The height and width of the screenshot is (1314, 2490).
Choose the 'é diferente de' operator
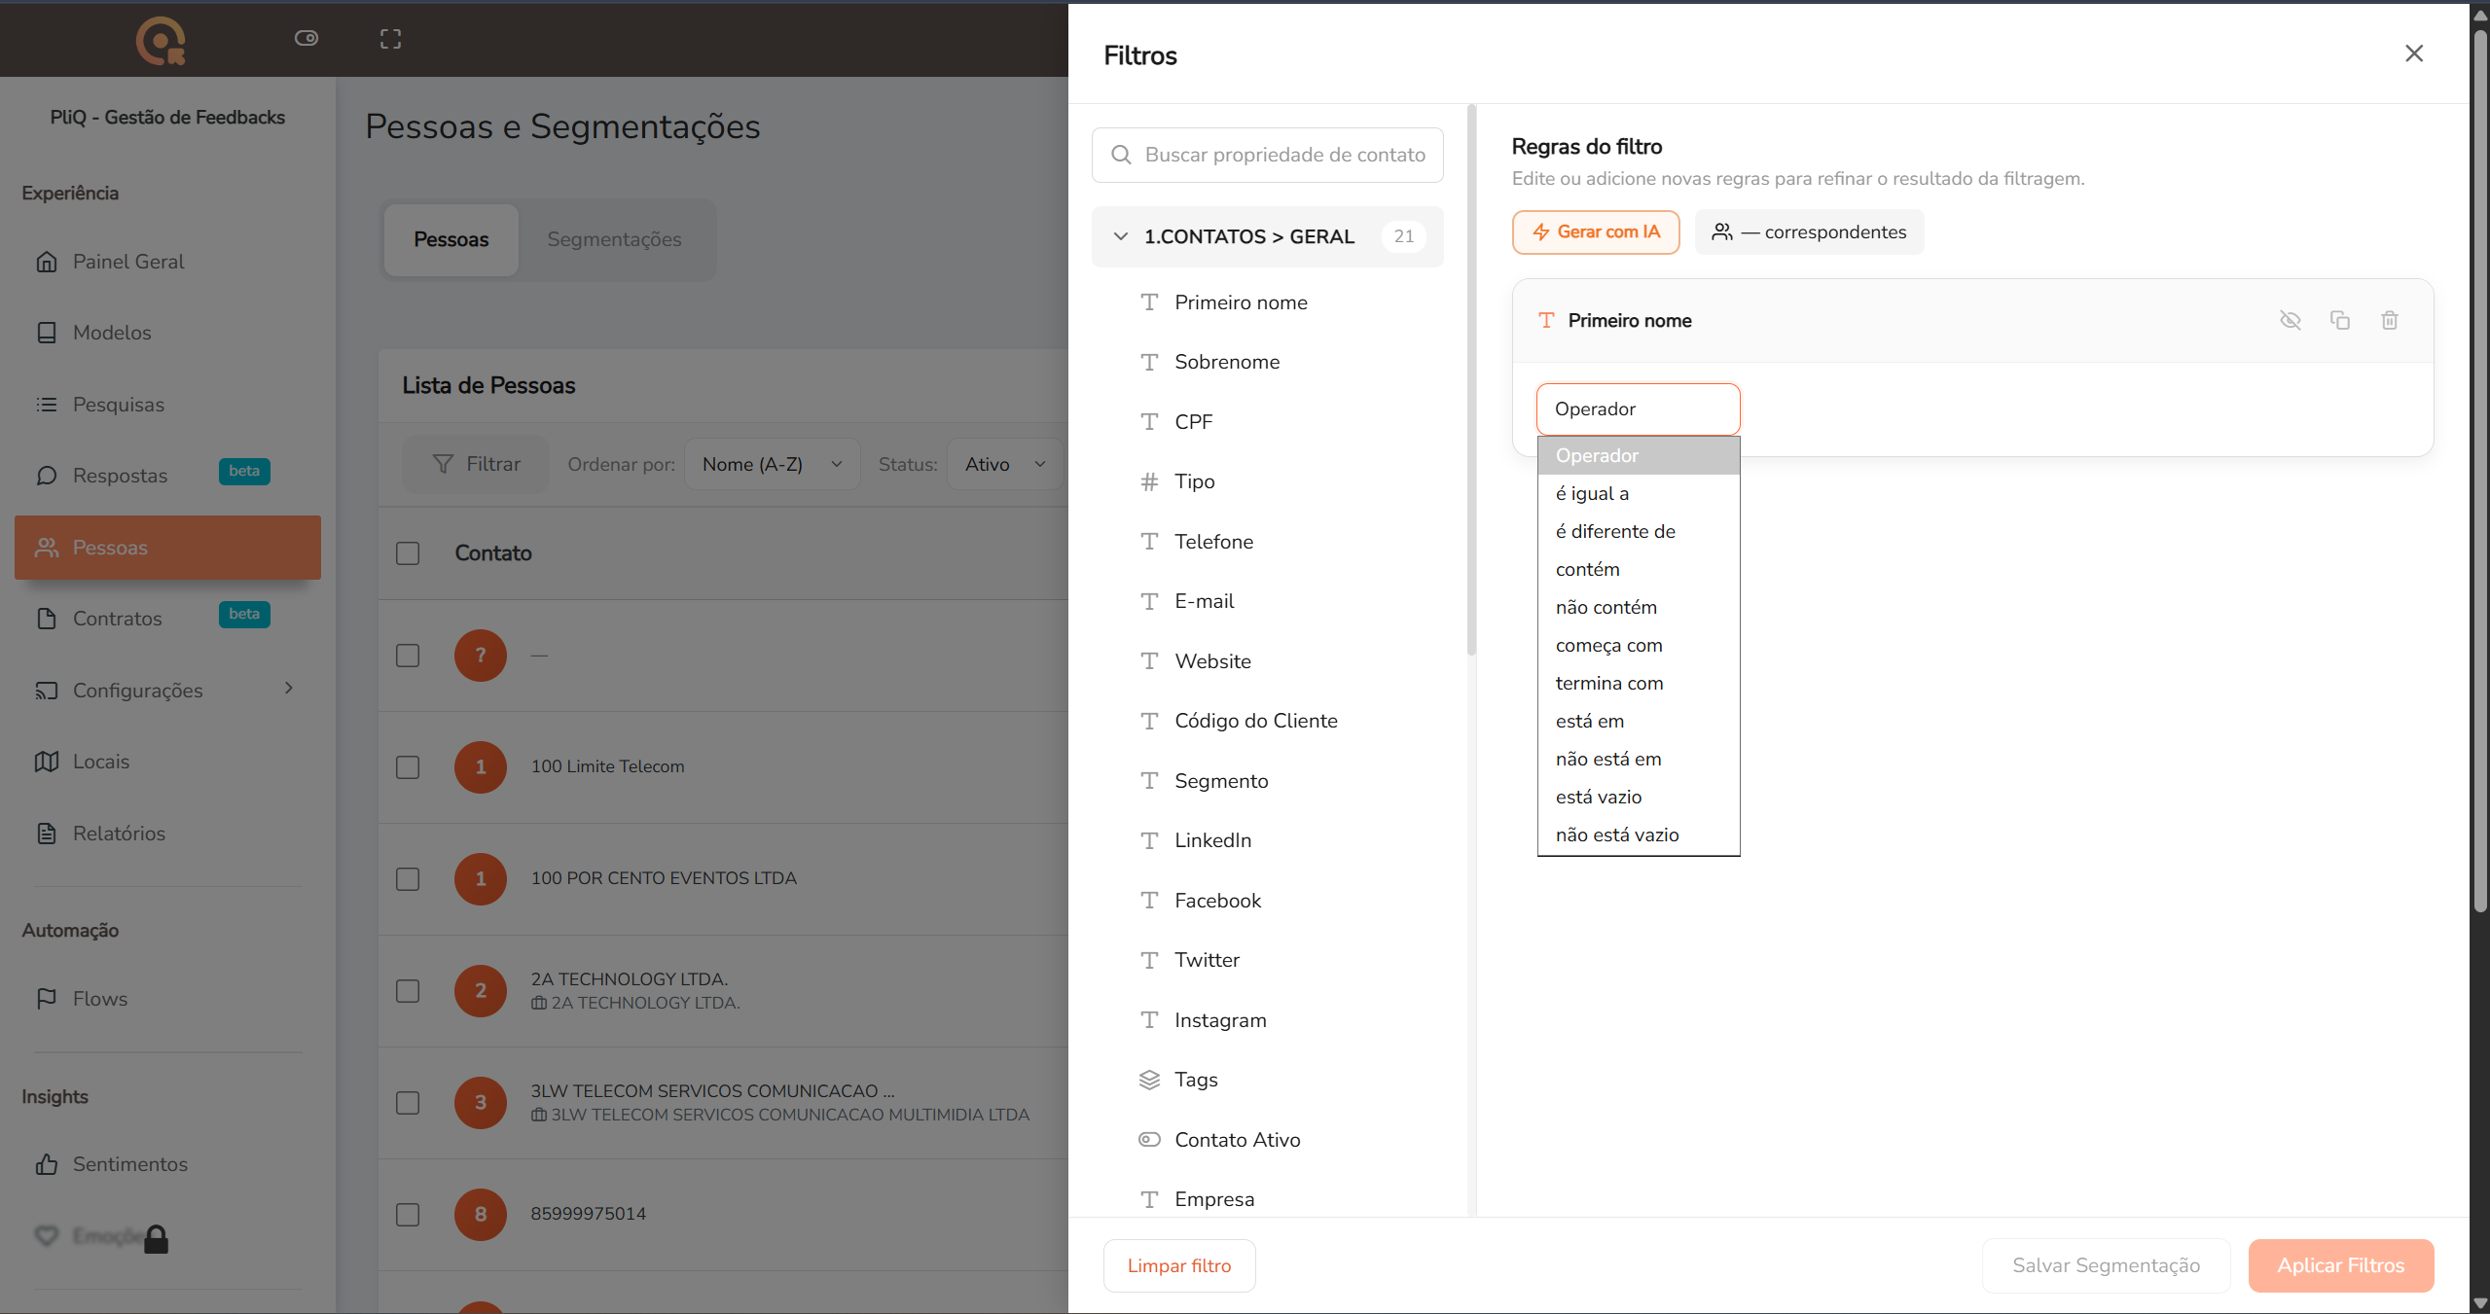click(1639, 531)
